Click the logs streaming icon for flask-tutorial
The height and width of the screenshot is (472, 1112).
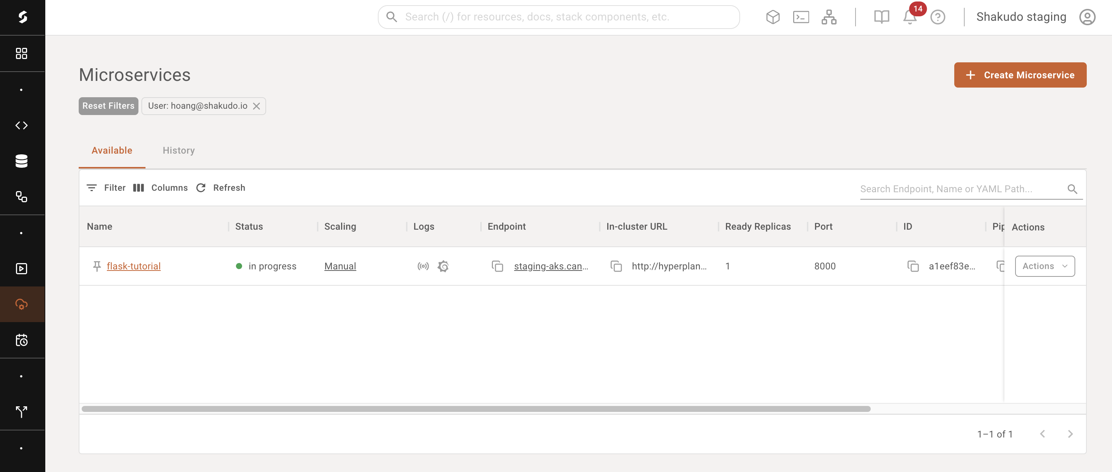[x=423, y=265]
